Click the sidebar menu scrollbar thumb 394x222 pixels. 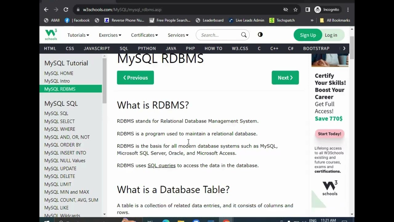(x=105, y=81)
